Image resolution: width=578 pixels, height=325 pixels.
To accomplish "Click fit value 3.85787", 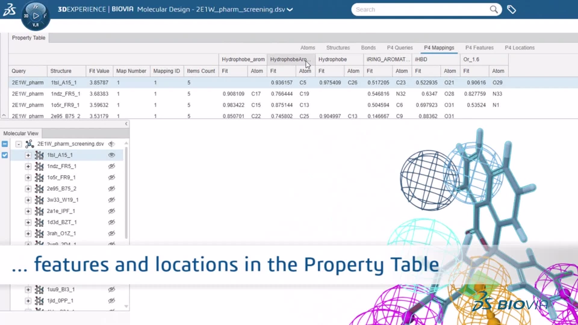I will 99,82.
